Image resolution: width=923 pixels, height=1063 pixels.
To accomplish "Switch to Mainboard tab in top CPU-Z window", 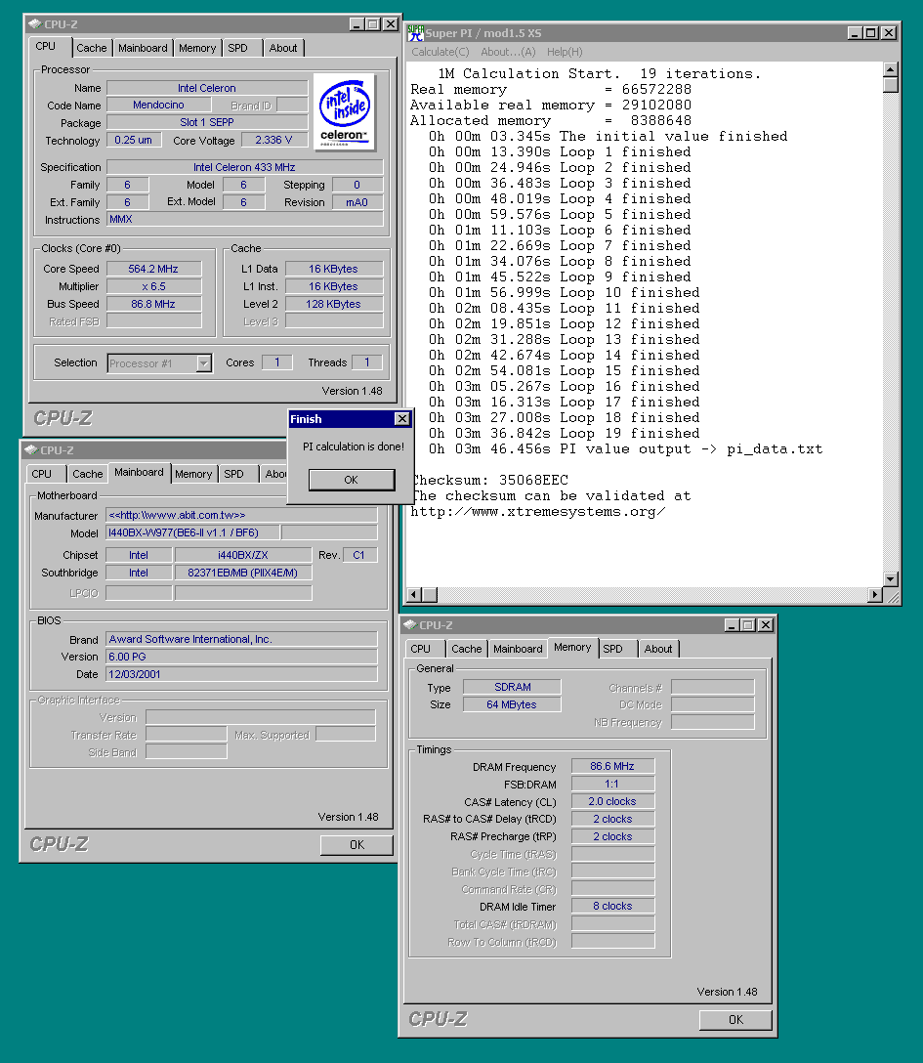I will [x=143, y=48].
